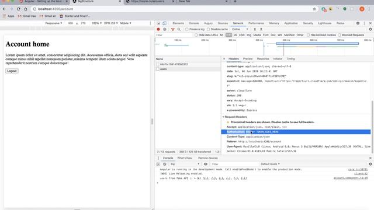
Task: Open the client:52 source link
Action: pos(361,174)
